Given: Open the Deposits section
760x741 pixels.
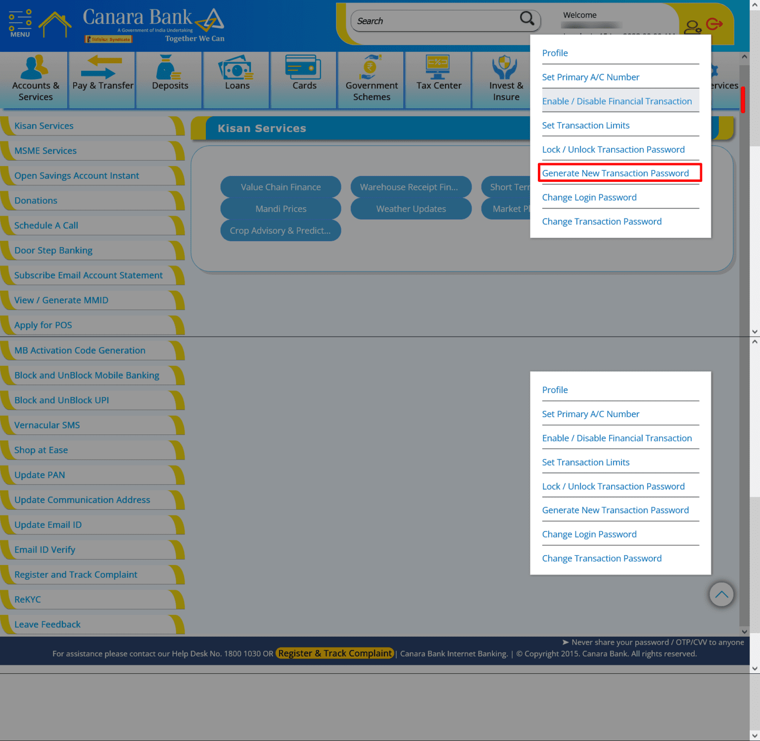Looking at the screenshot, I should click(x=170, y=79).
